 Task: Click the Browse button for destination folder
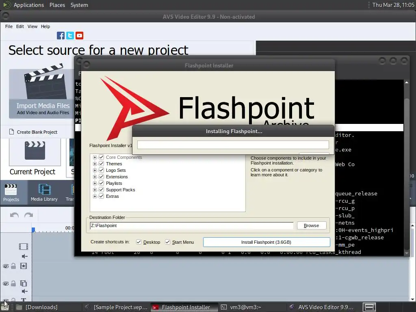pos(312,225)
